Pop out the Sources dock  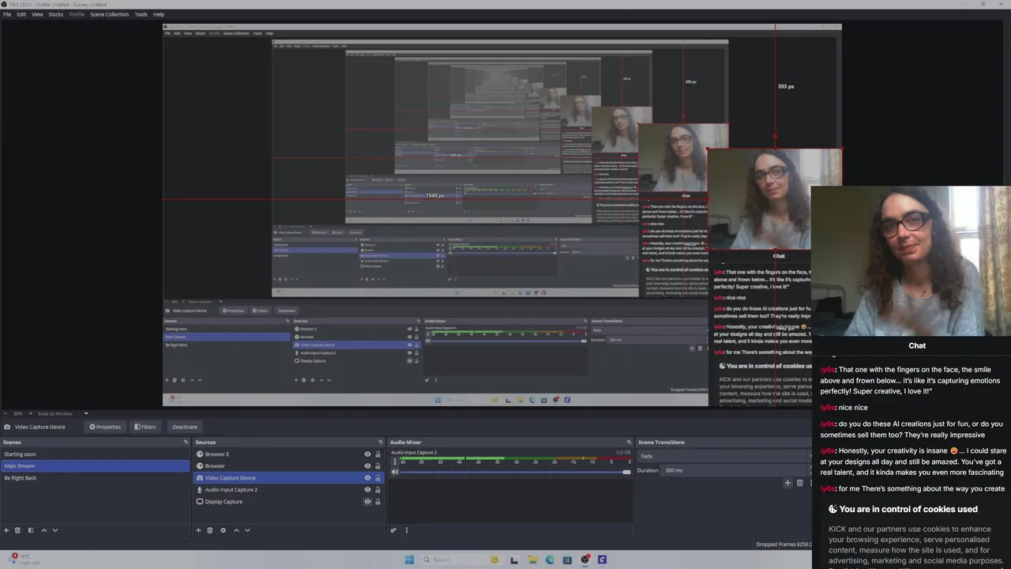[x=381, y=443]
